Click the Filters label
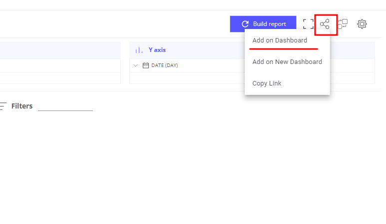 22,106
